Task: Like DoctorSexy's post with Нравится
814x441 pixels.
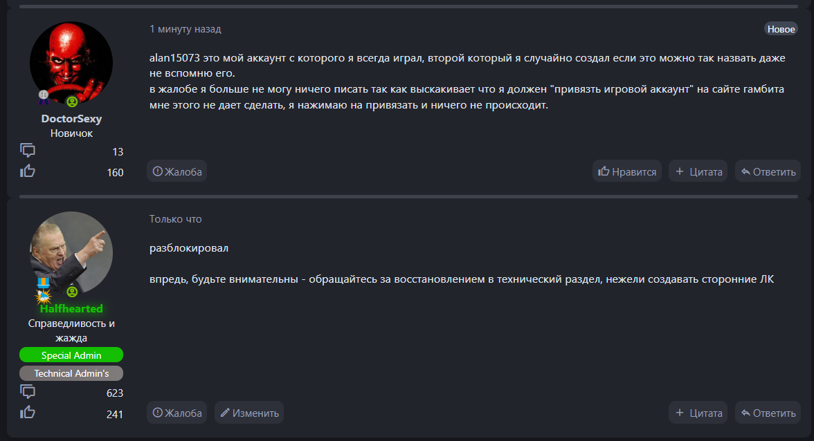Action: click(627, 171)
